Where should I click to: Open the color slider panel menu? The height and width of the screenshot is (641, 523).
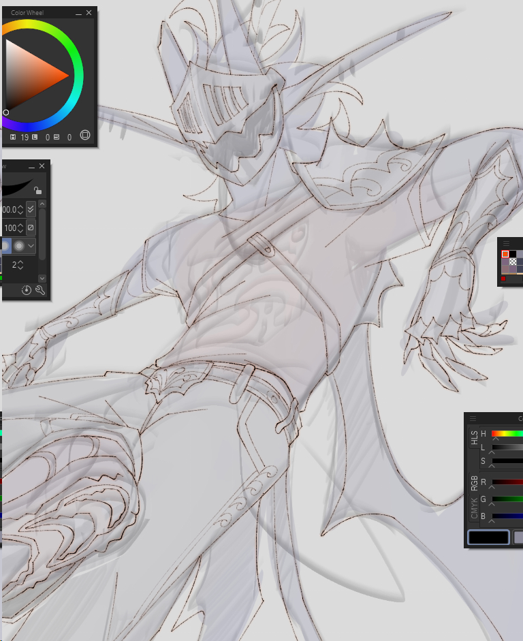pos(473,418)
